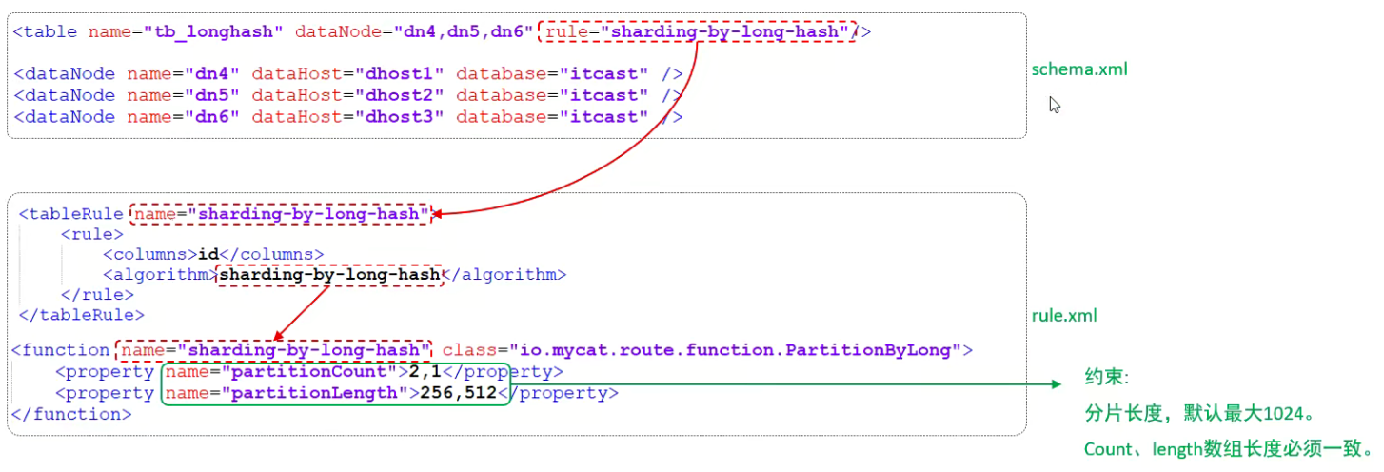Click the rule attribute box in table tag

pyautogui.click(x=697, y=32)
